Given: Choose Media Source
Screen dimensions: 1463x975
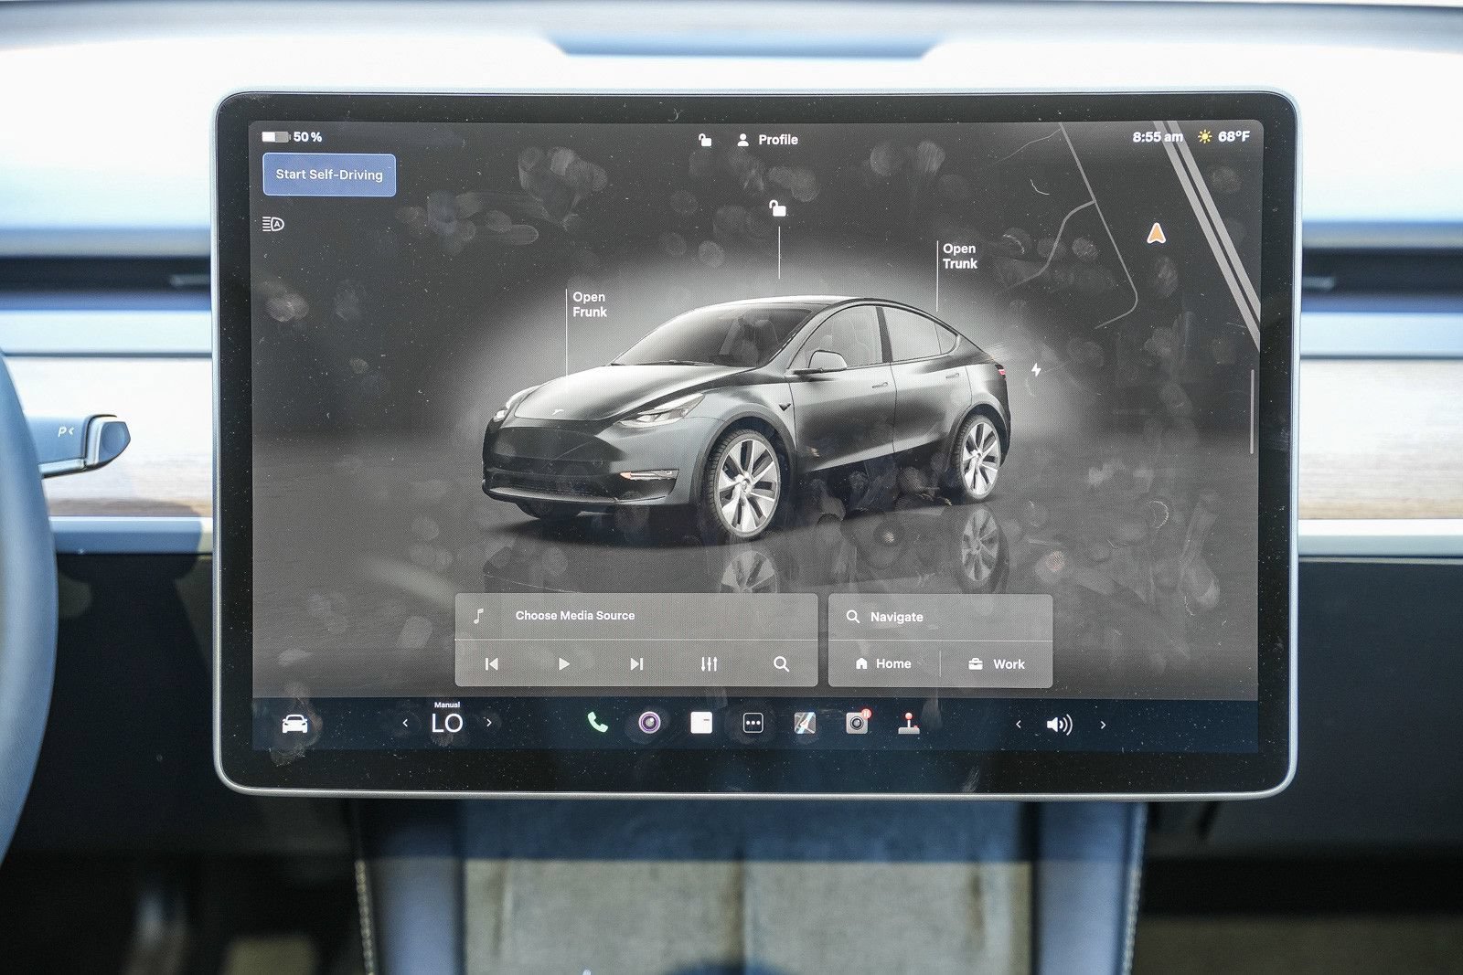Looking at the screenshot, I should [574, 616].
